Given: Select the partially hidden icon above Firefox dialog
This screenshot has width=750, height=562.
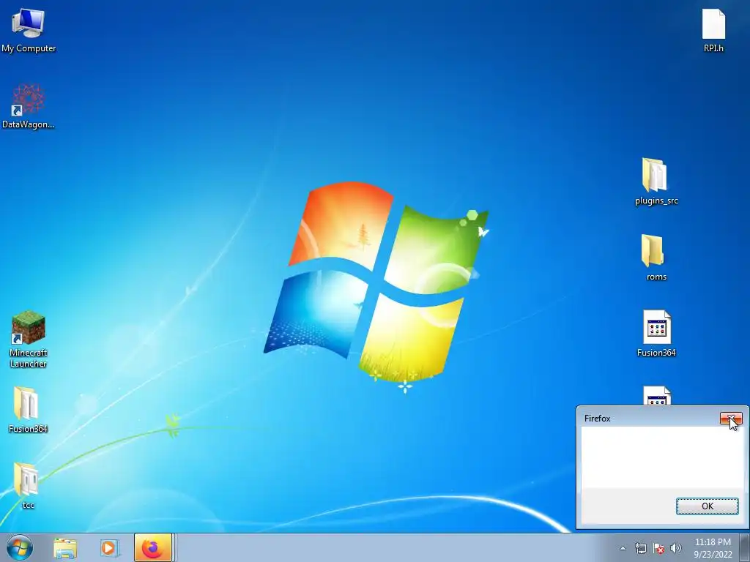Looking at the screenshot, I should 657,396.
